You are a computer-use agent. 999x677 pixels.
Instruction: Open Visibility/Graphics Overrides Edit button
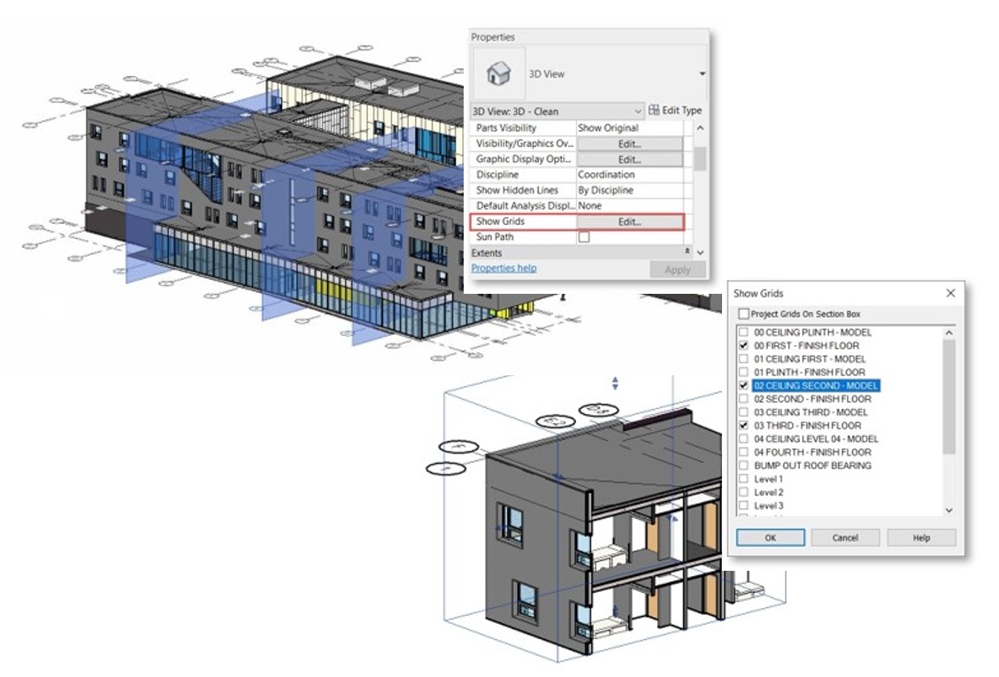(x=629, y=143)
